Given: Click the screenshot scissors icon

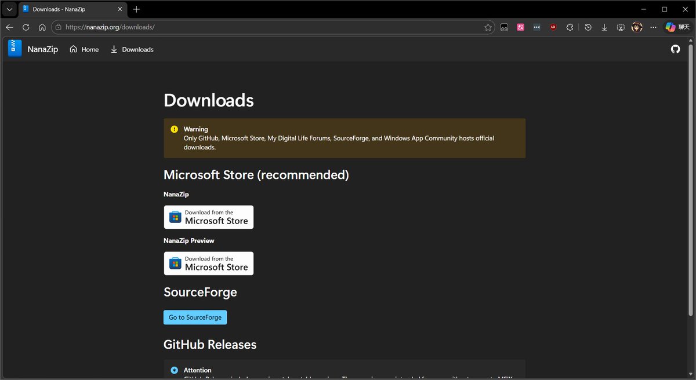Looking at the screenshot, I should point(621,27).
